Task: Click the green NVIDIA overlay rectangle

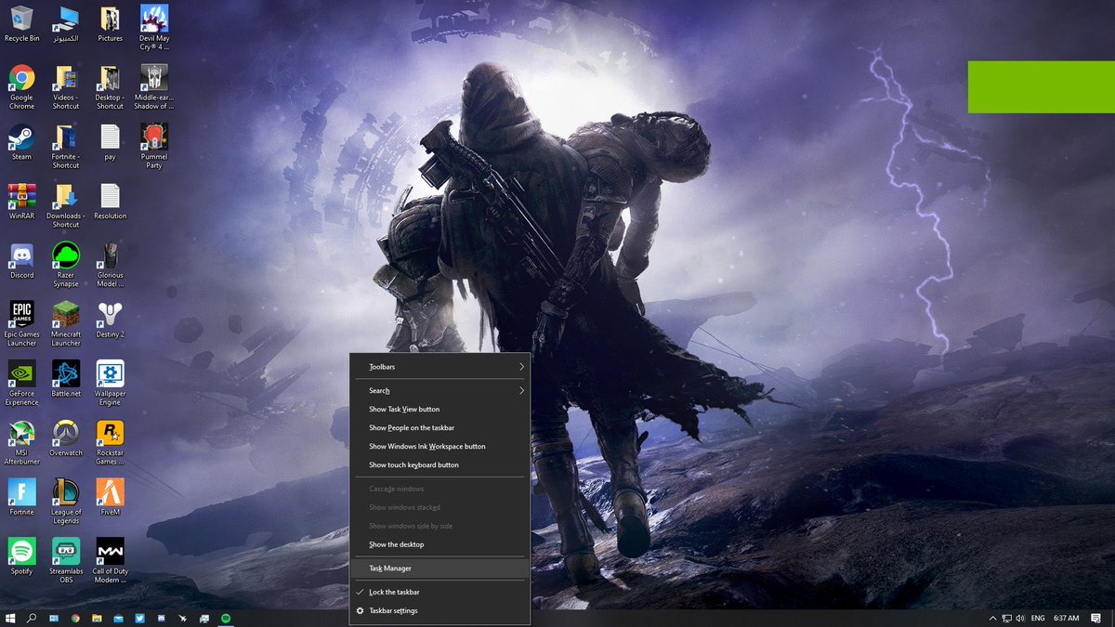Action: tap(1042, 87)
